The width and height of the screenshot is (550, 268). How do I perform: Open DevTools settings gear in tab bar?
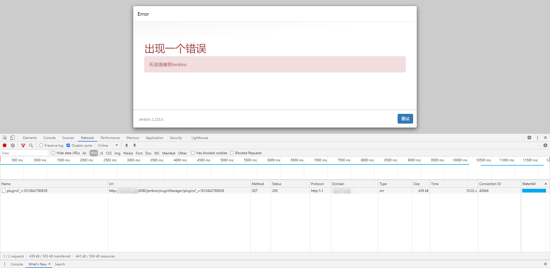click(529, 138)
